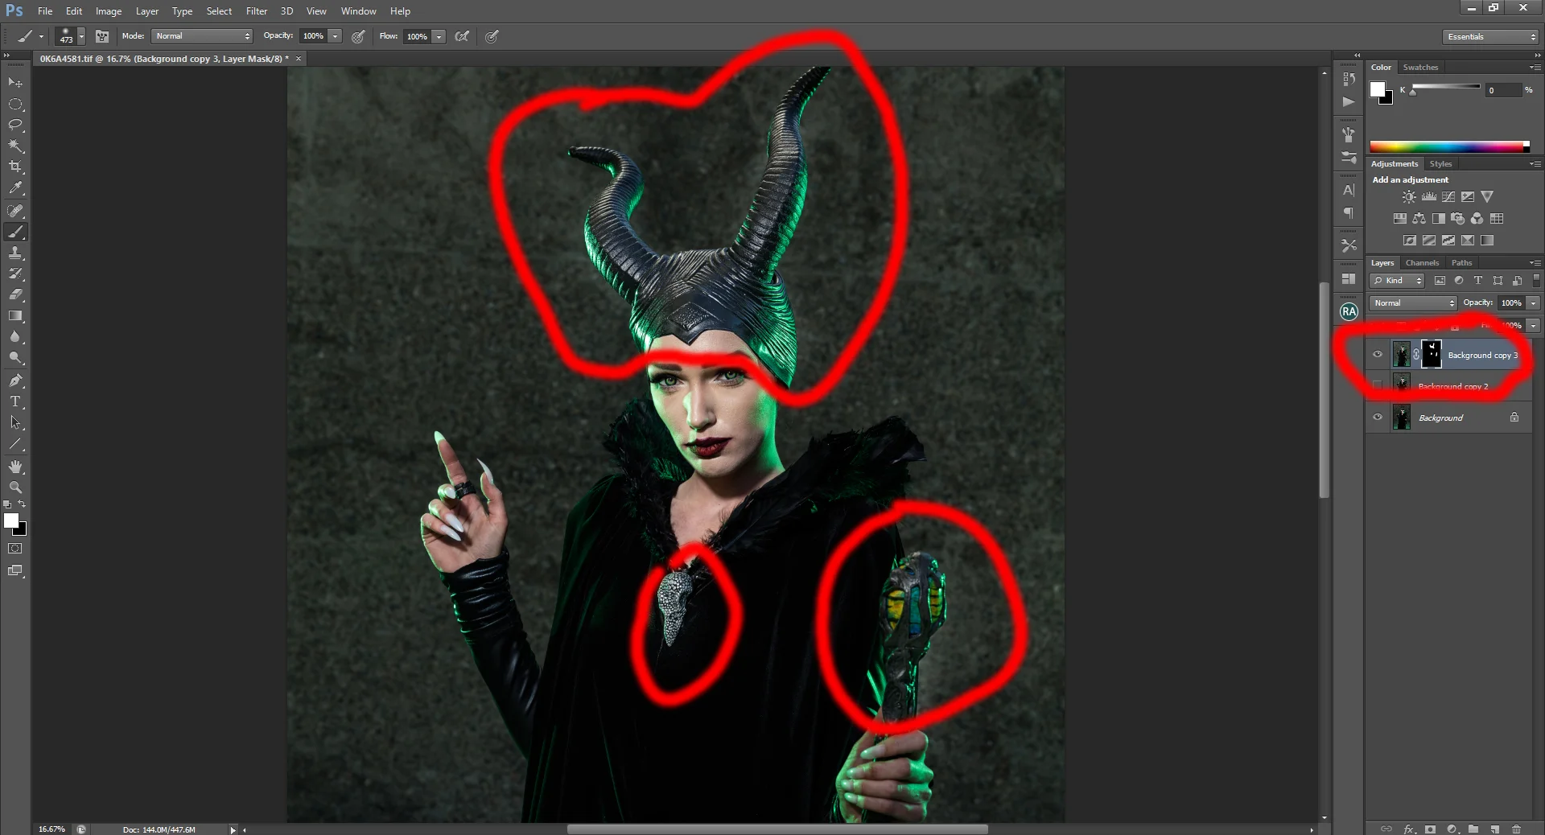Select the Elliptical Marquee tool
The width and height of the screenshot is (1545, 835).
click(x=15, y=105)
